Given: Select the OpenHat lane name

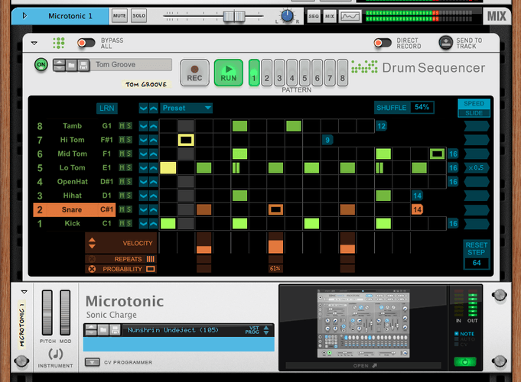Looking at the screenshot, I should tap(72, 182).
